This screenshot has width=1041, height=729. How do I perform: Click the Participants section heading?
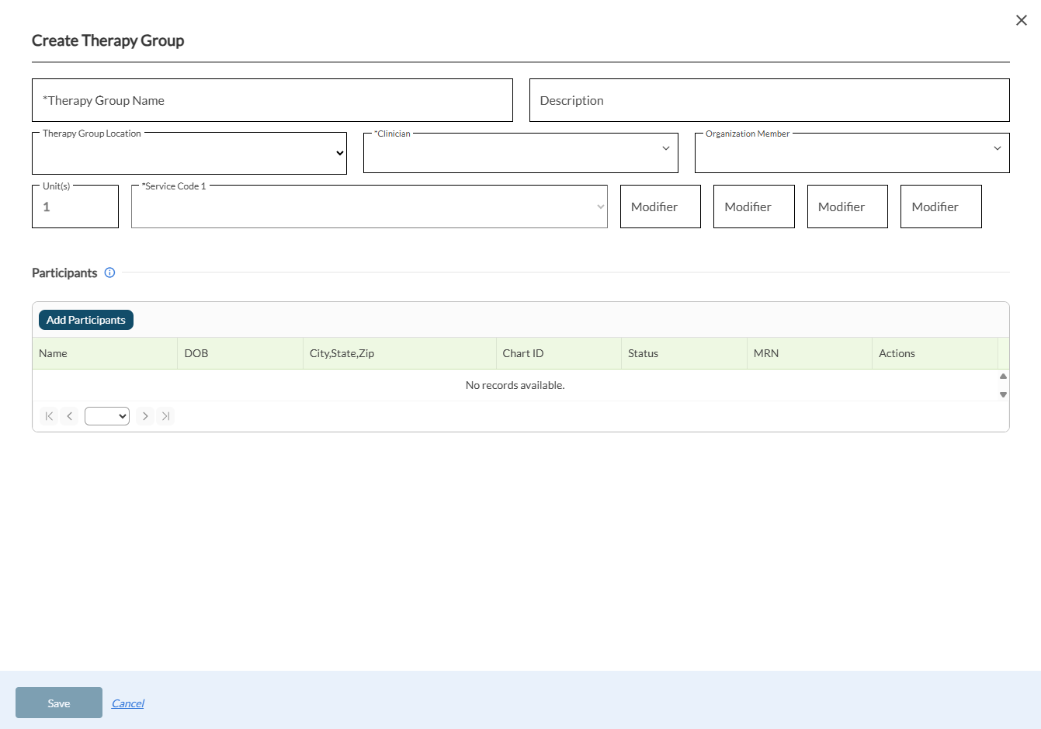coord(64,273)
